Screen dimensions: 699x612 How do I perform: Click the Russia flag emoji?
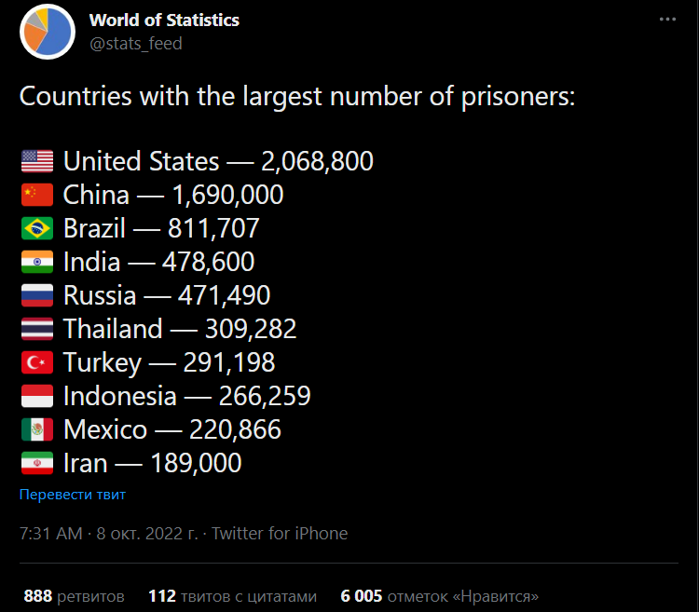37,296
